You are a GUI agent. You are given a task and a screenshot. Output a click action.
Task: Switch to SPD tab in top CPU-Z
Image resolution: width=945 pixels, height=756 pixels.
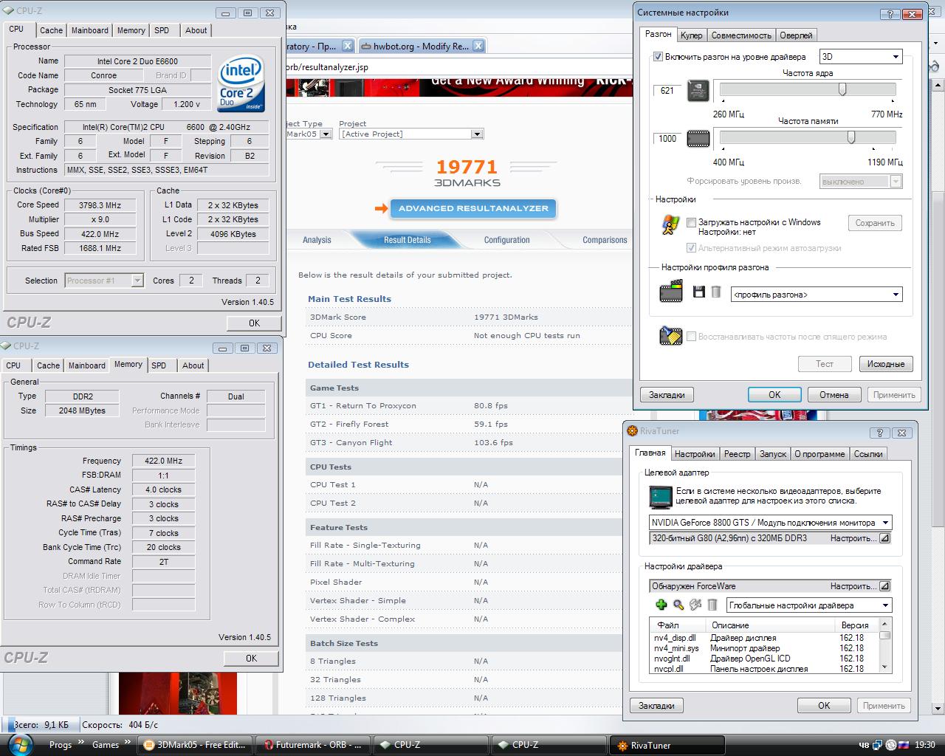(162, 30)
